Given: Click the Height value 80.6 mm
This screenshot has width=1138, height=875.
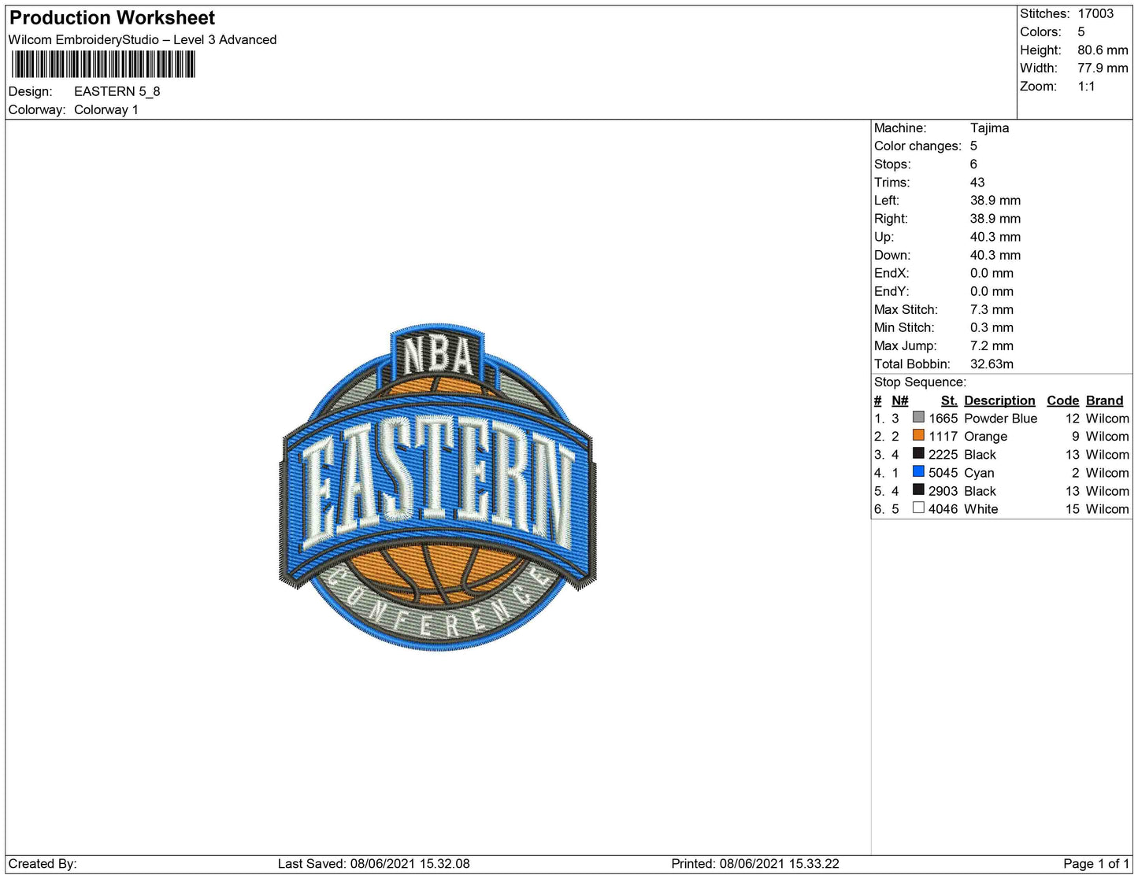Looking at the screenshot, I should [x=1103, y=50].
